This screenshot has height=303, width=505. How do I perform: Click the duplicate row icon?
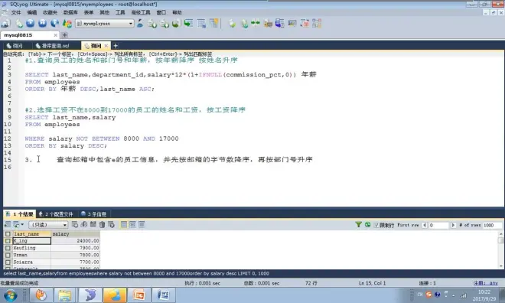click(83, 225)
